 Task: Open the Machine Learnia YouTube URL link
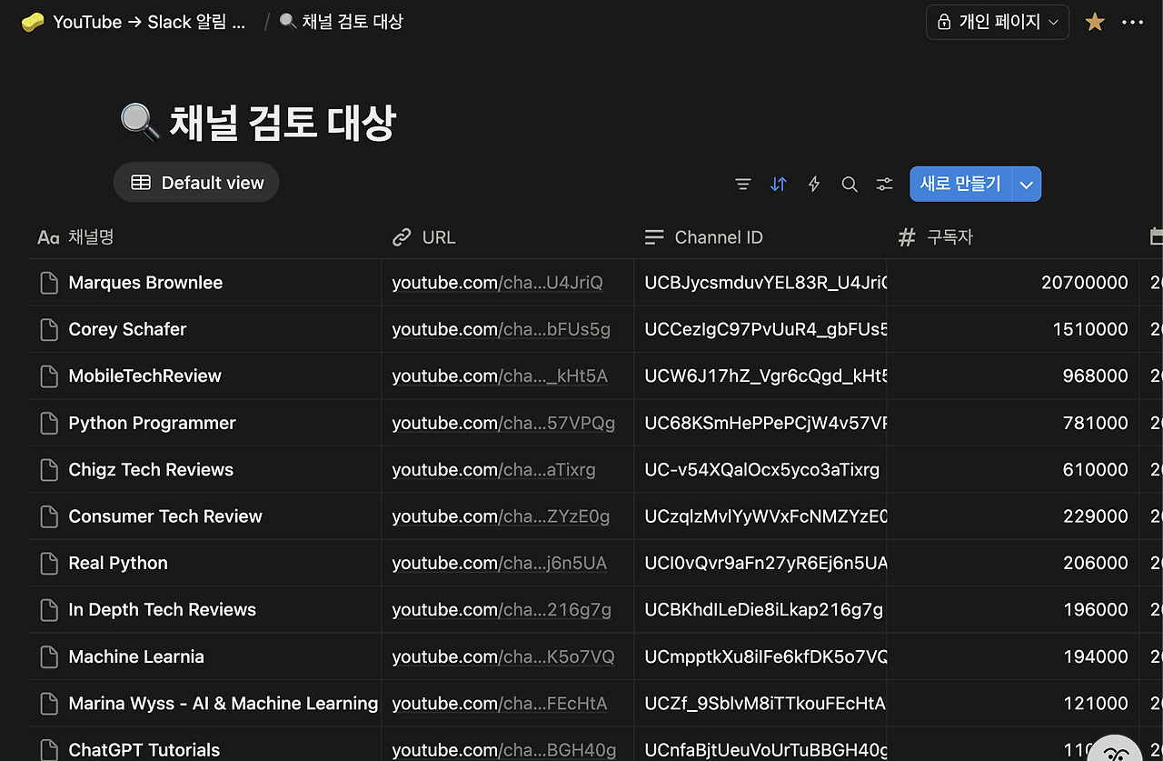coord(503,656)
